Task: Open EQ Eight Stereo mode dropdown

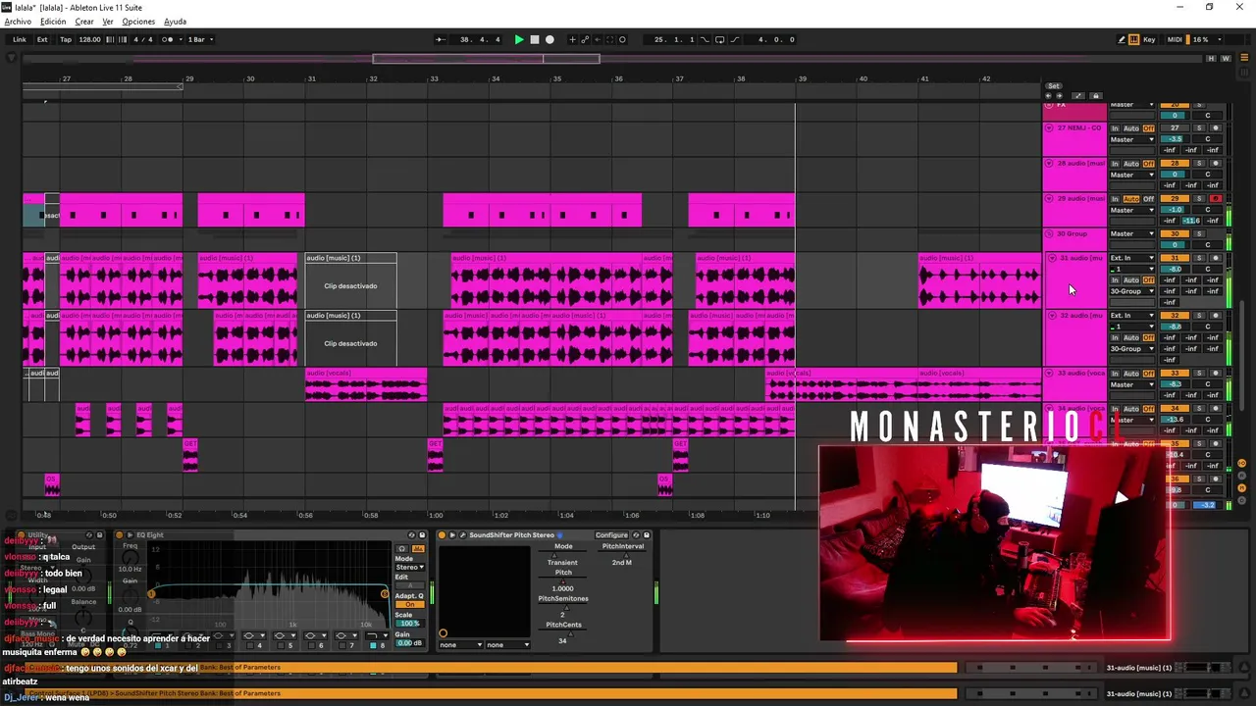Action: pos(409,568)
